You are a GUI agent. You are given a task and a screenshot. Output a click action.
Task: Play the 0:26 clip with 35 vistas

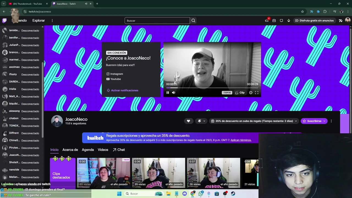pos(158,173)
